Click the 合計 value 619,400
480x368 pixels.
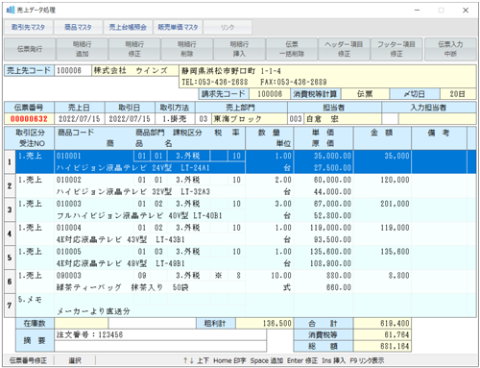point(382,323)
